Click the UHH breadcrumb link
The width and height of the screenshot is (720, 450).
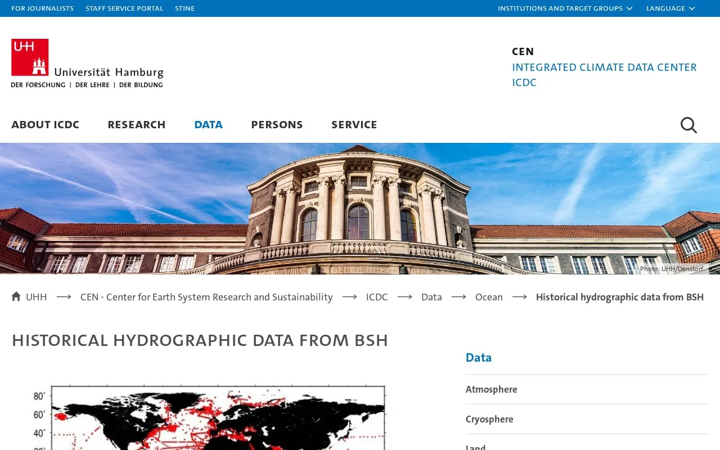click(x=37, y=297)
